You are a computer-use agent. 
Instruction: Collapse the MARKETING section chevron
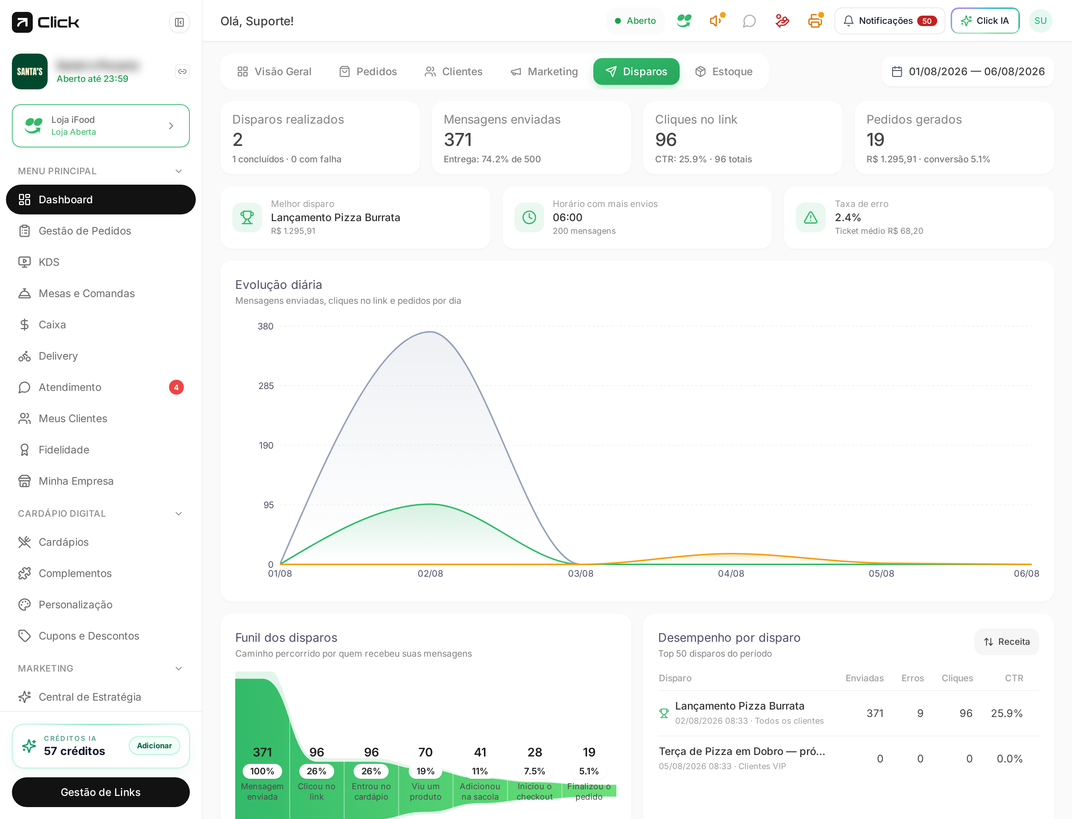coord(178,668)
